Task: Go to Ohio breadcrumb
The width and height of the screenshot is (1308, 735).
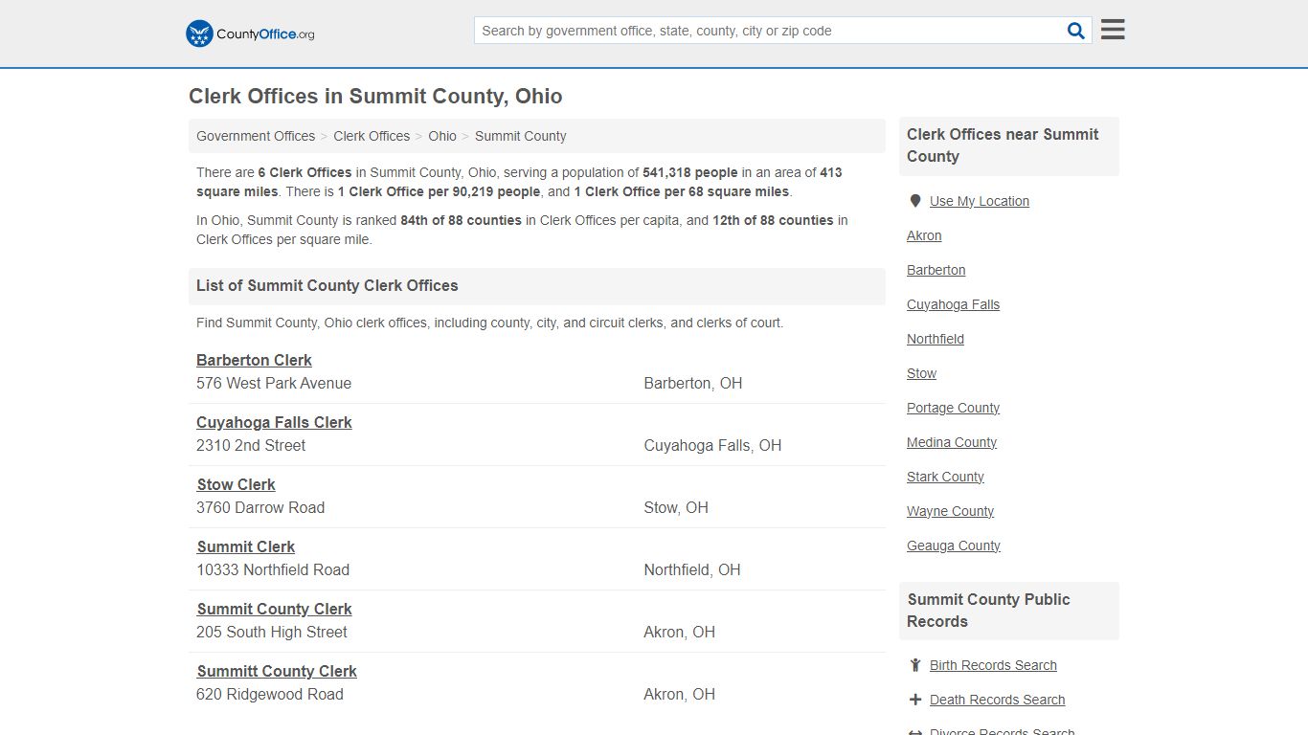Action: pos(442,136)
